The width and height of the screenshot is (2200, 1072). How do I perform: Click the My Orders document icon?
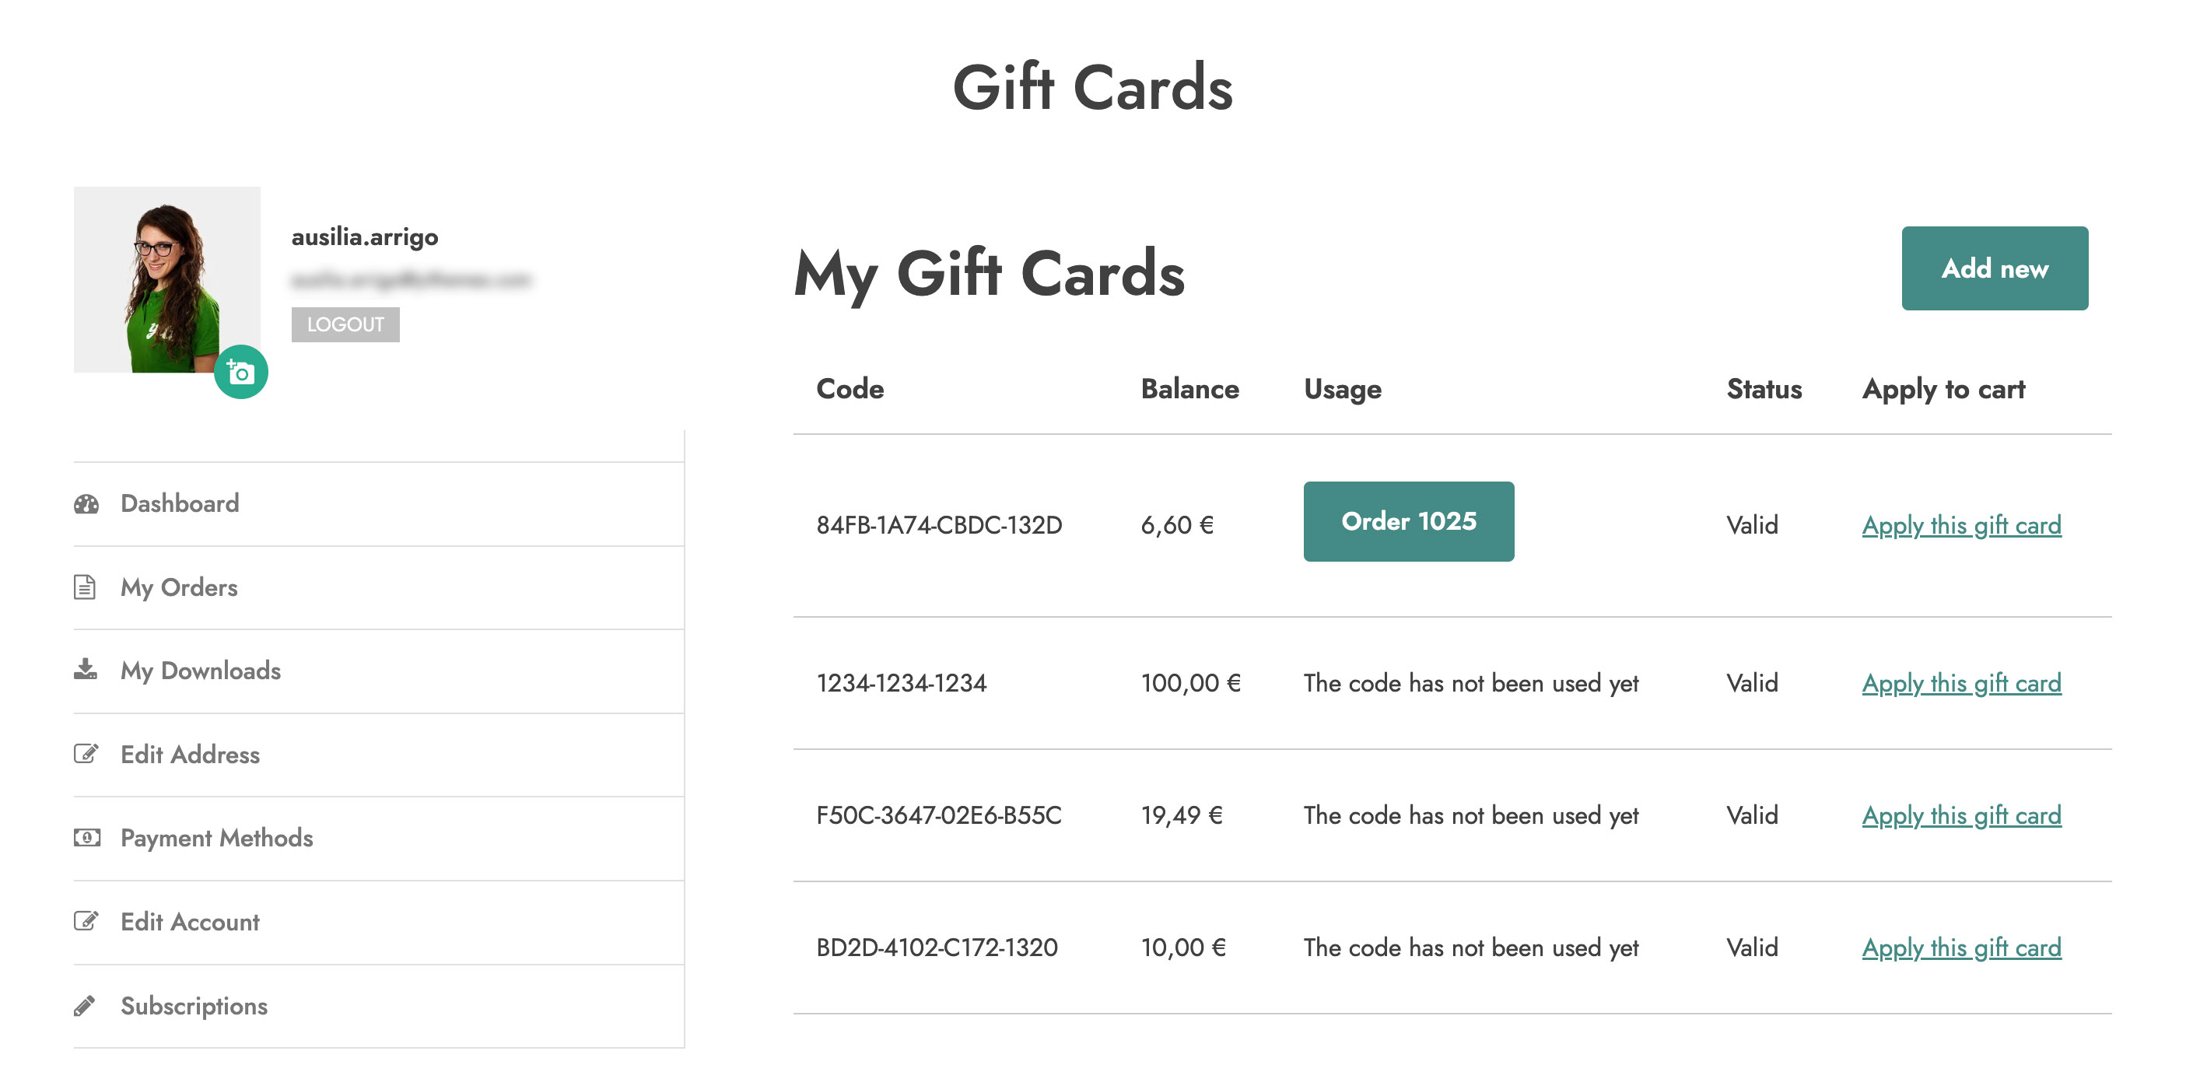point(85,587)
